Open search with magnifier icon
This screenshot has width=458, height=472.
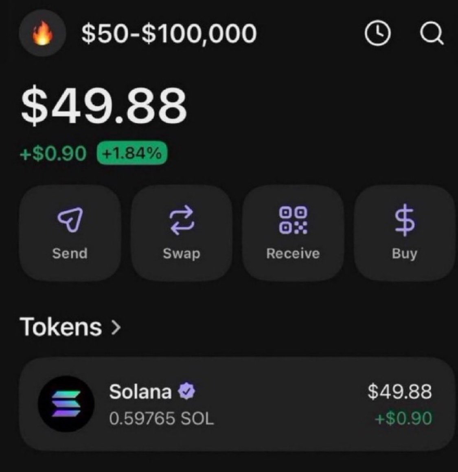tap(432, 33)
